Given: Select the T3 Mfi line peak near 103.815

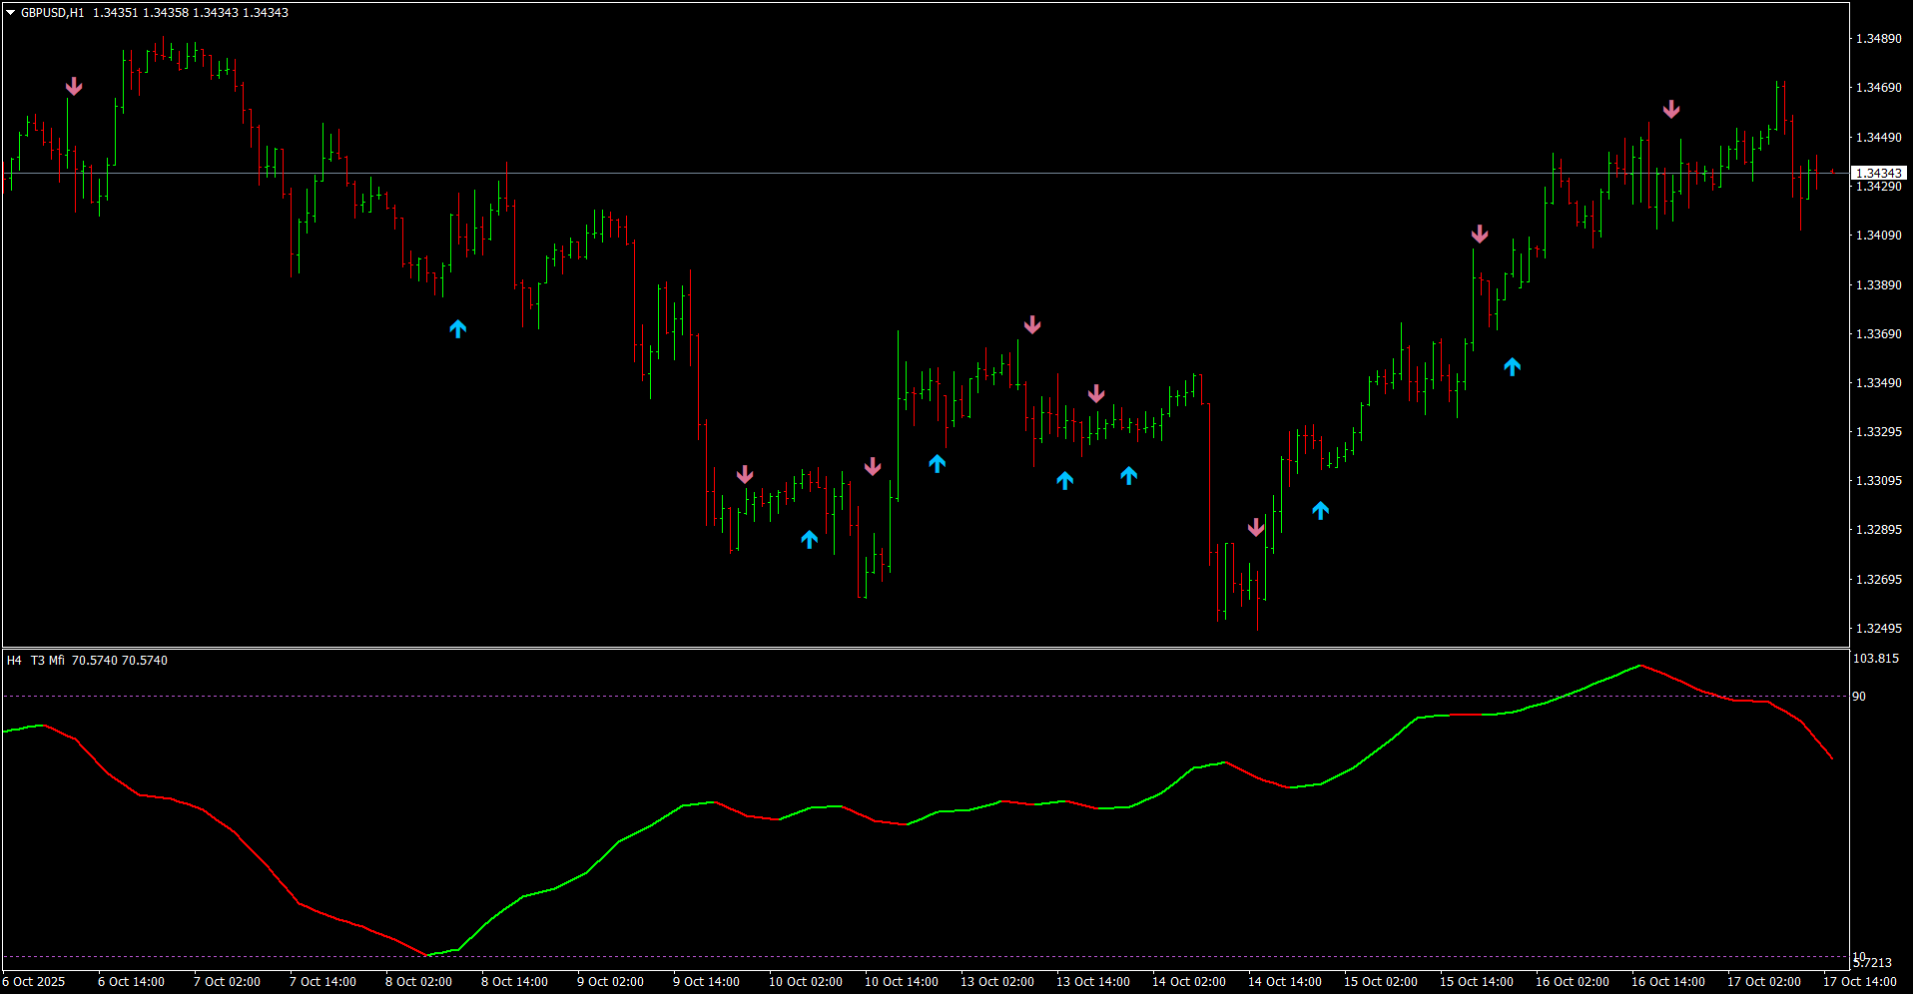Looking at the screenshot, I should point(1640,666).
